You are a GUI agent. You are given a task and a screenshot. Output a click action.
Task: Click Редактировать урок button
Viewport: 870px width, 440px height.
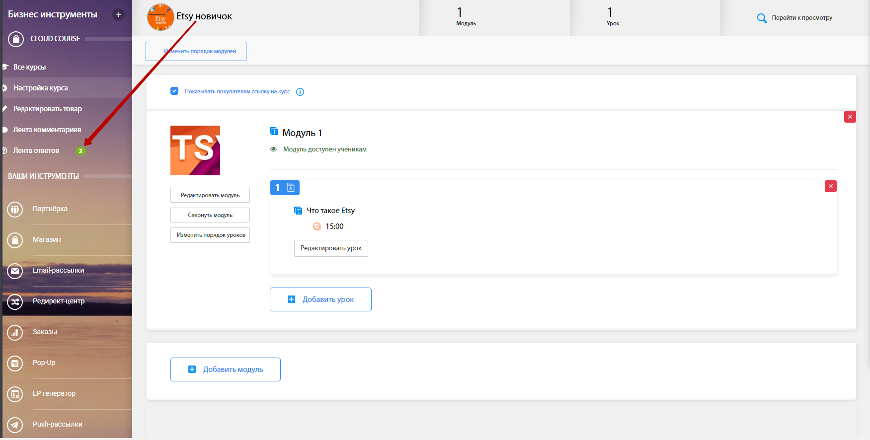click(x=331, y=248)
